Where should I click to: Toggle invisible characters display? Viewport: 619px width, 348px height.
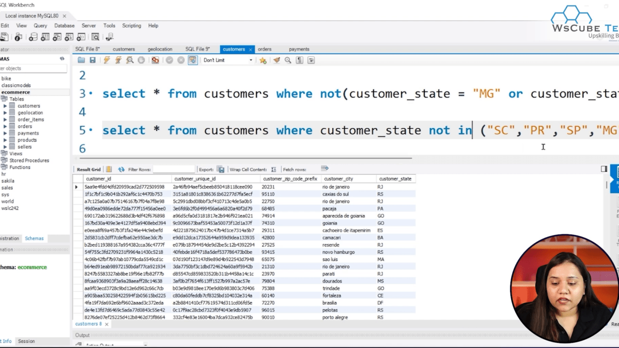[x=299, y=60]
